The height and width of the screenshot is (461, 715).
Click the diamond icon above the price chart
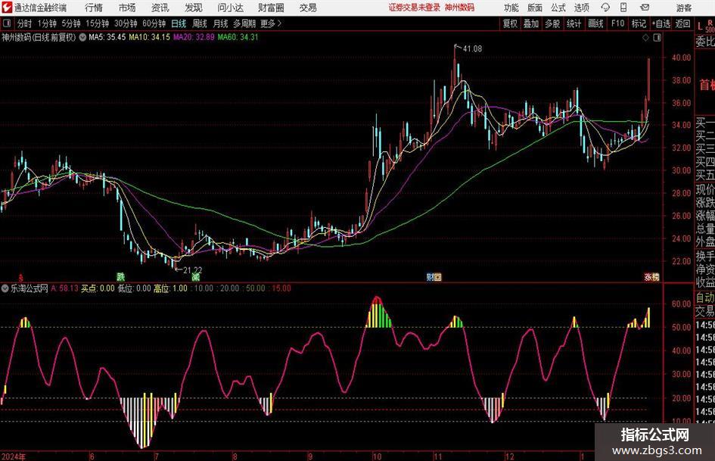pyautogui.click(x=645, y=38)
